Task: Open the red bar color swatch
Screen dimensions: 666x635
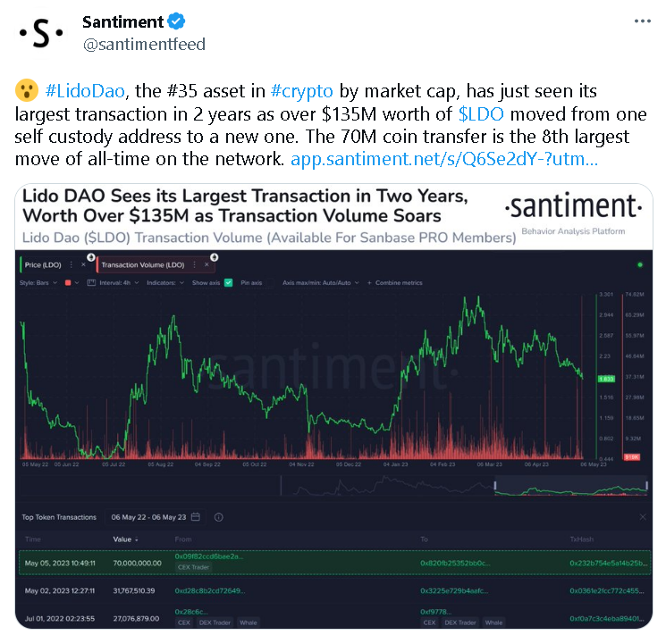Action: [68, 283]
